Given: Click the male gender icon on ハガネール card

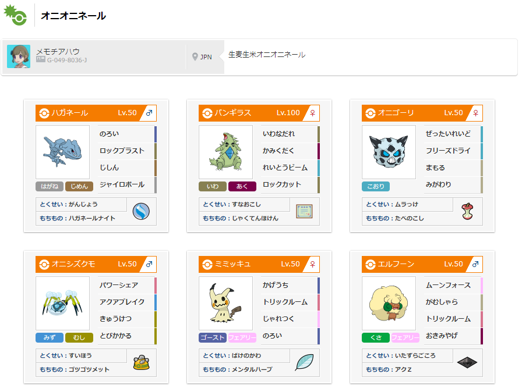Looking at the screenshot, I should pos(149,113).
